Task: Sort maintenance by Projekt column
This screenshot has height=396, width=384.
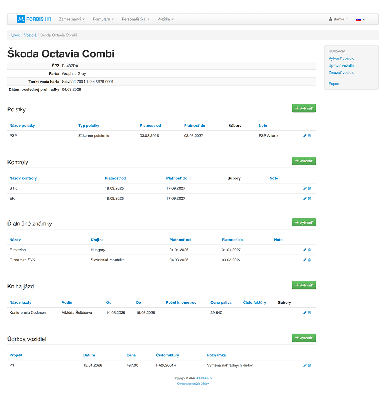Action: (x=16, y=355)
